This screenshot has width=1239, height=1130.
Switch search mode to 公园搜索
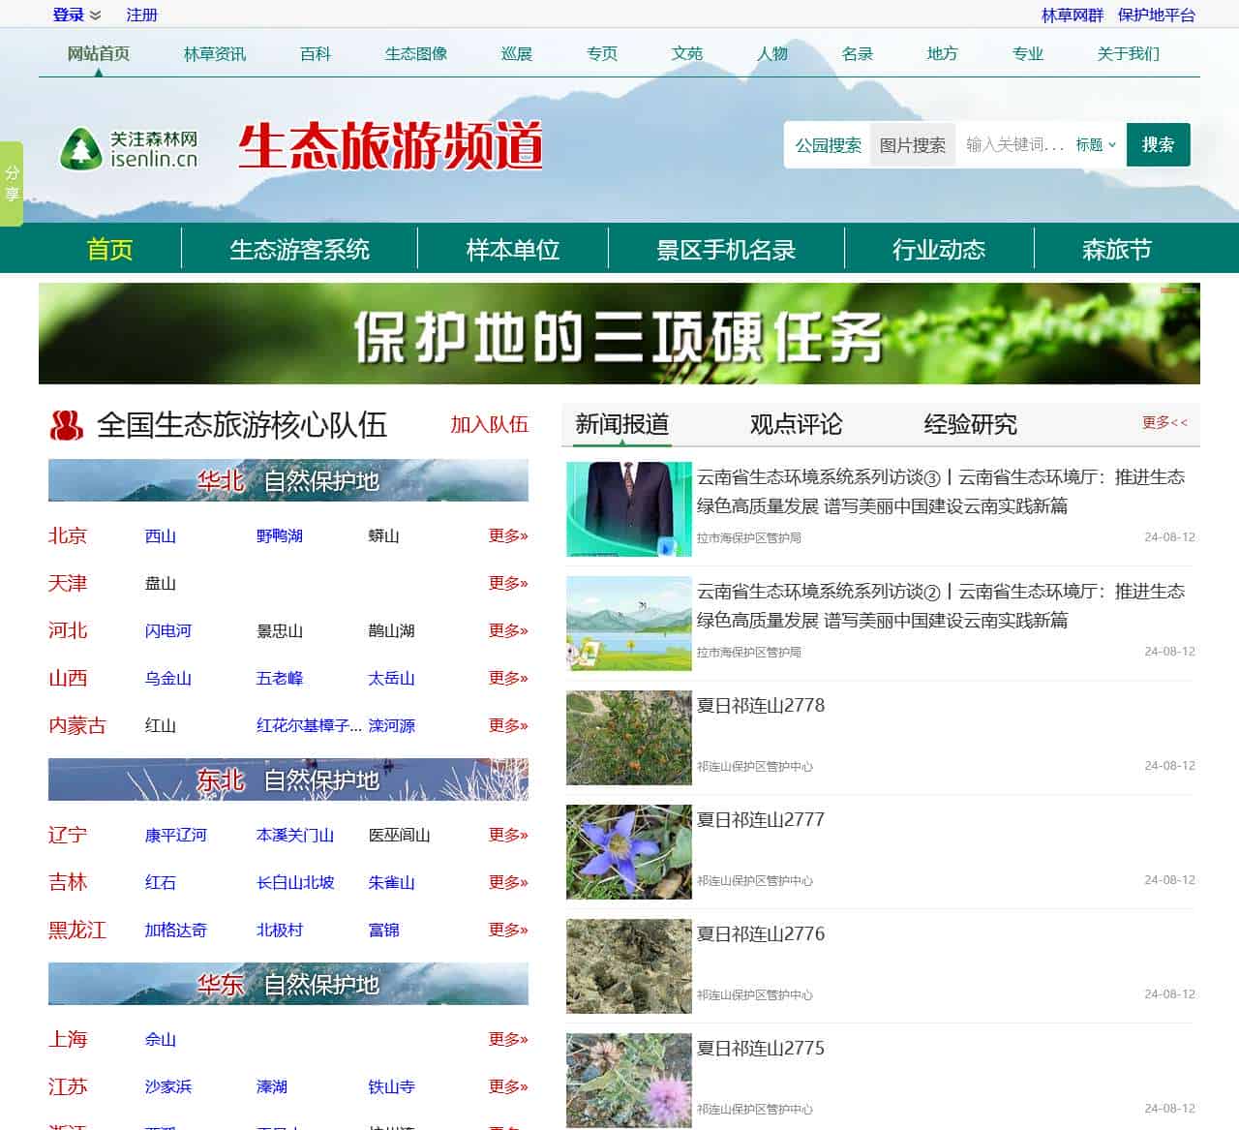[828, 144]
